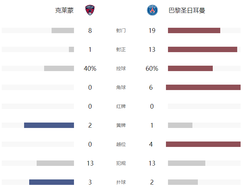Click PSG's red shots bar for 19
This screenshot has width=244, height=195.
coord(194,30)
